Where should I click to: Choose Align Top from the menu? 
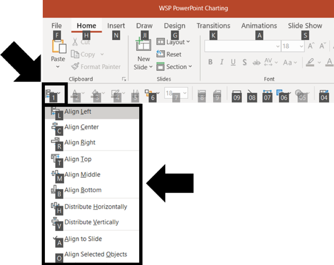click(x=92, y=159)
